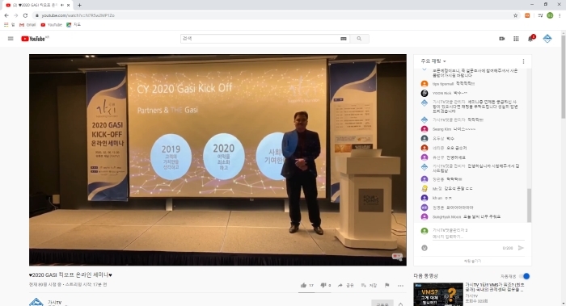The height and width of the screenshot is (306, 566).
Task: Open the YouTube hamburger guide menu
Action: (11, 39)
